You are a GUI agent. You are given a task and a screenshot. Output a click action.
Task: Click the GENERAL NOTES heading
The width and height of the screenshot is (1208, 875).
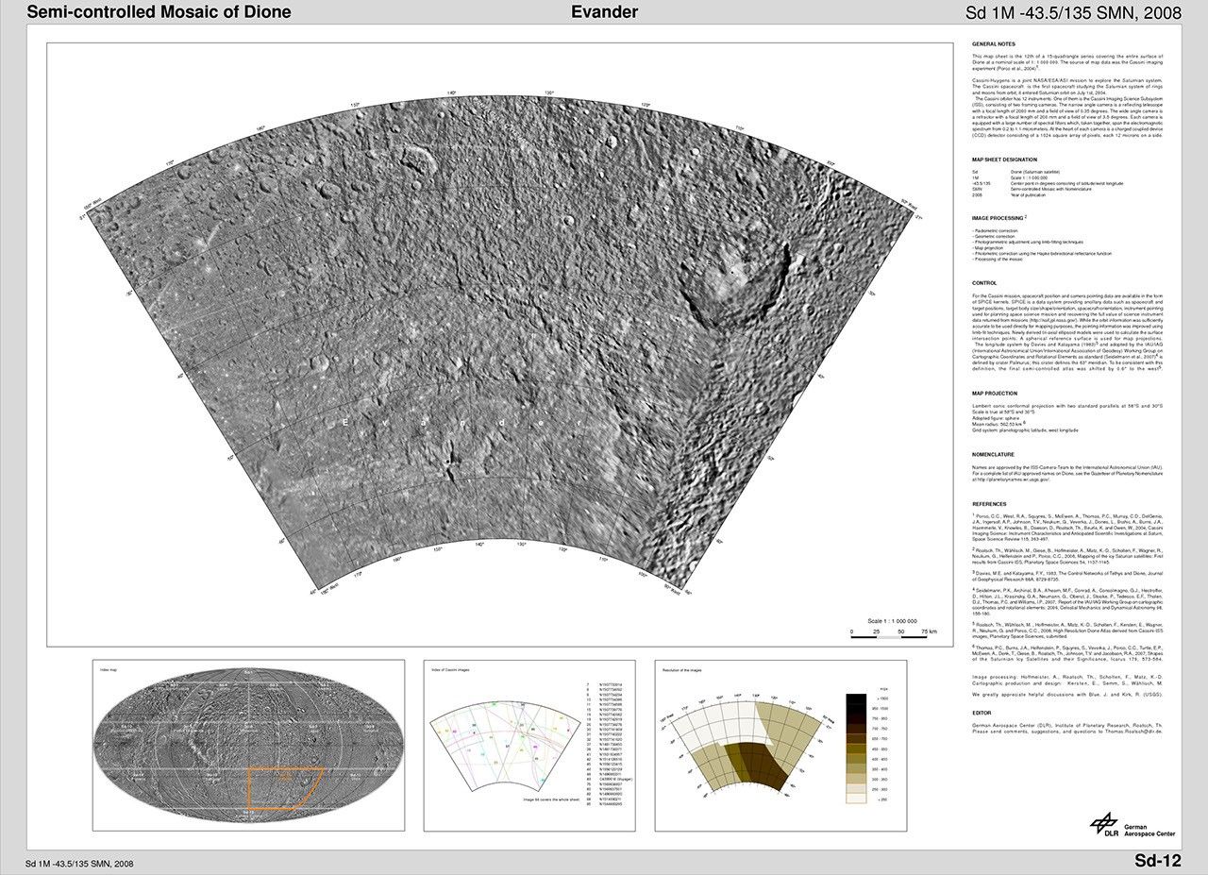(994, 44)
